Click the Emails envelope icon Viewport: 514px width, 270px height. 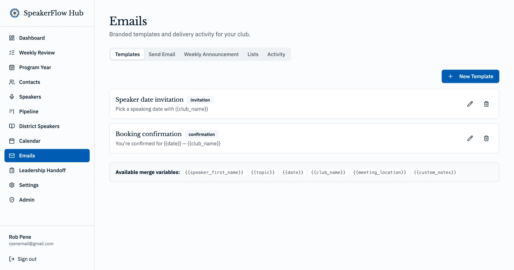click(12, 156)
